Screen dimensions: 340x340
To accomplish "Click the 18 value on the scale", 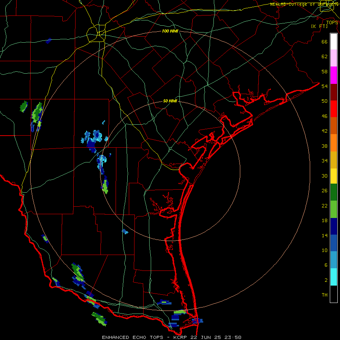I will (325, 221).
